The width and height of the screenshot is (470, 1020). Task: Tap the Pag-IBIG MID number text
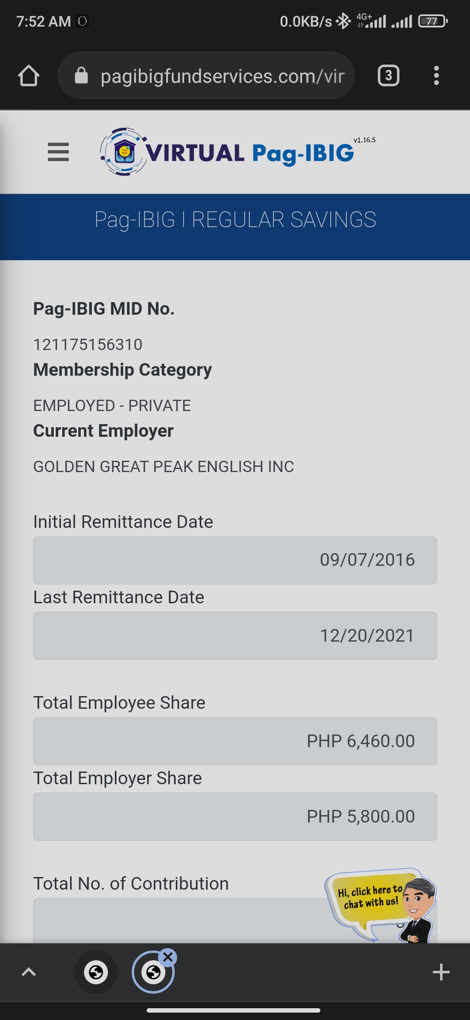(x=88, y=344)
